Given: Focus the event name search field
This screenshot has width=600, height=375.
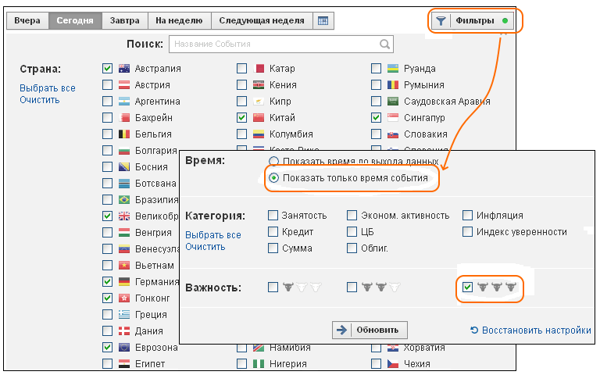Looking at the screenshot, I should point(273,45).
